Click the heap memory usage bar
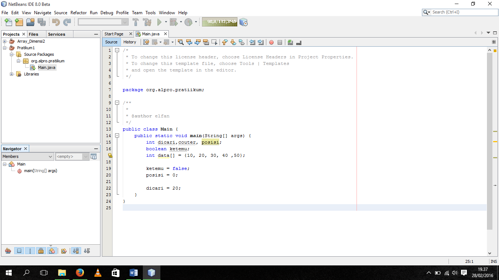This screenshot has width=499, height=280. [219, 22]
